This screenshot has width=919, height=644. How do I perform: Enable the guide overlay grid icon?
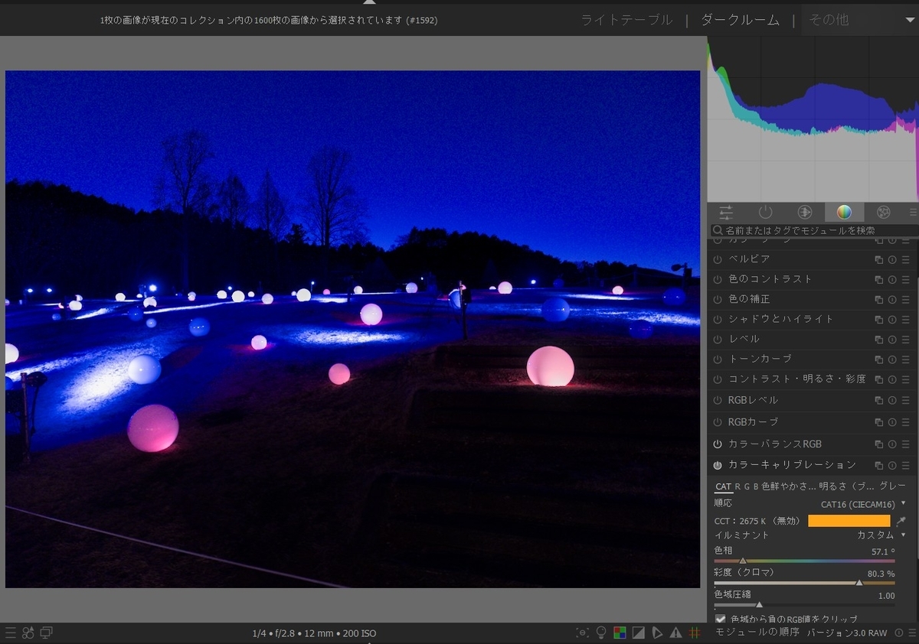[695, 633]
